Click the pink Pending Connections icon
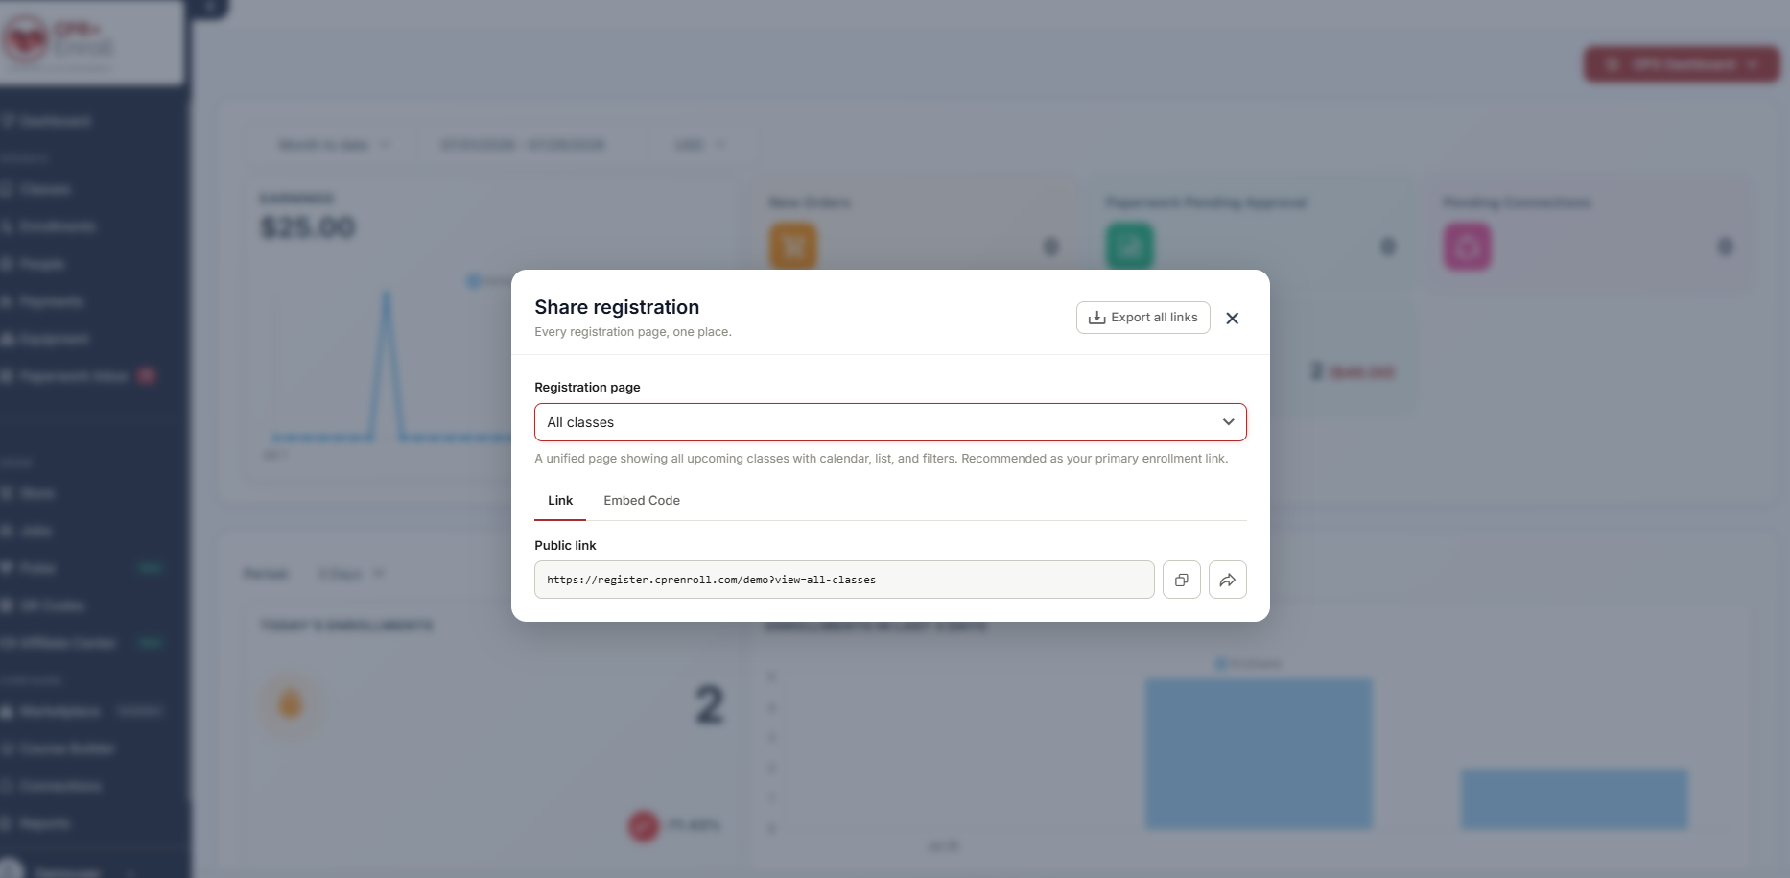Screen dimensions: 1790x878 pos(1468,247)
